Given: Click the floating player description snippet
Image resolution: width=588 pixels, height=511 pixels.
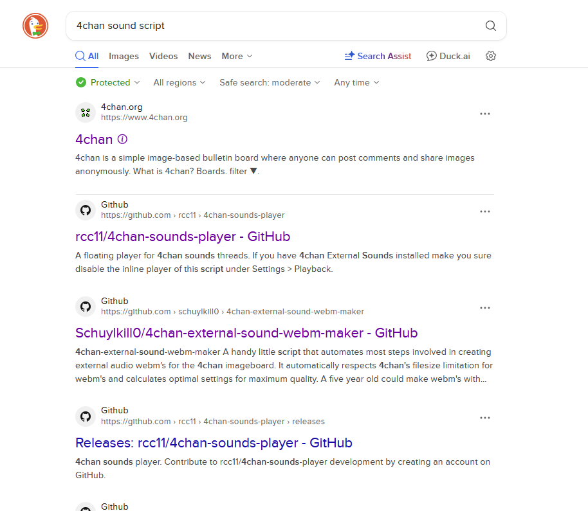Looking at the screenshot, I should coord(283,262).
